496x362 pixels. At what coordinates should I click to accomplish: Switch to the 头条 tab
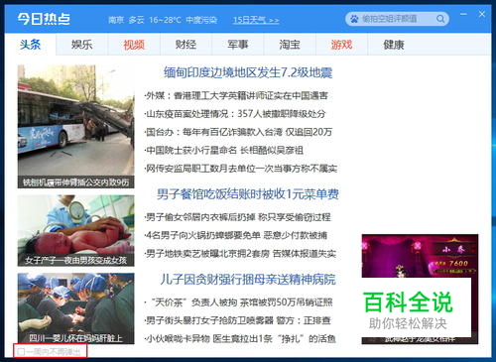[x=30, y=45]
